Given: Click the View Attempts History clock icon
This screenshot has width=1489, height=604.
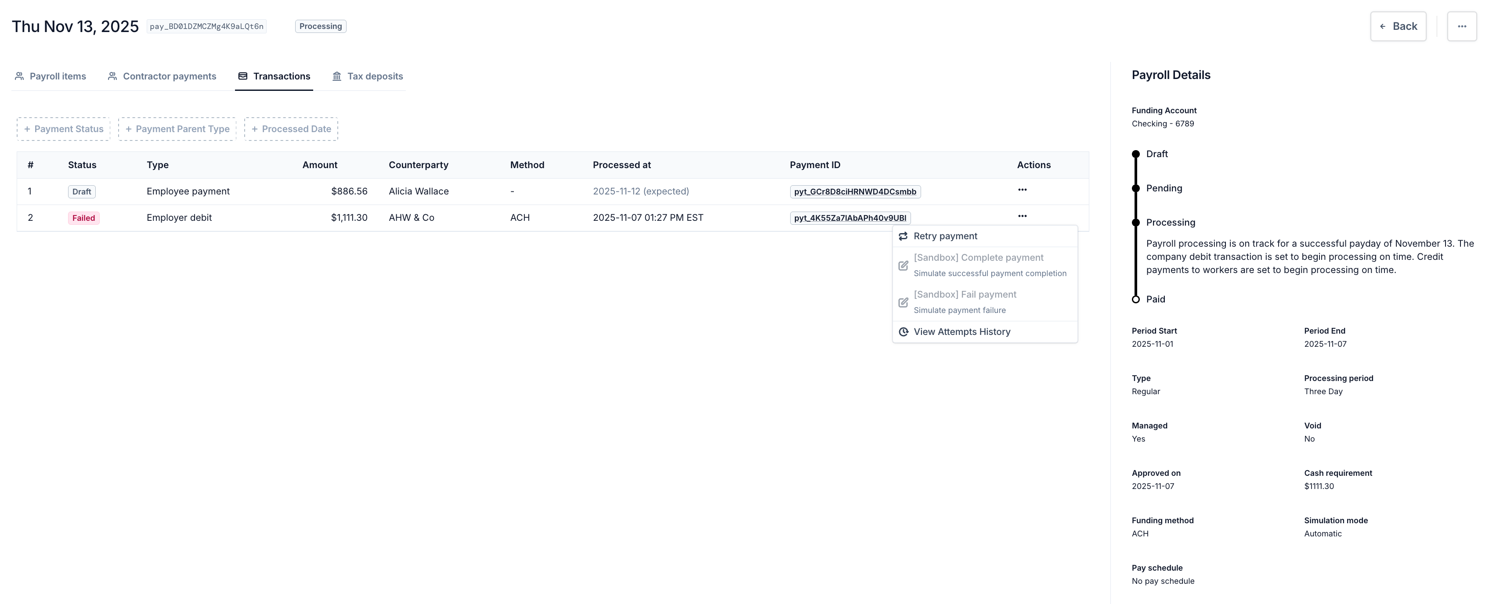Looking at the screenshot, I should point(903,332).
